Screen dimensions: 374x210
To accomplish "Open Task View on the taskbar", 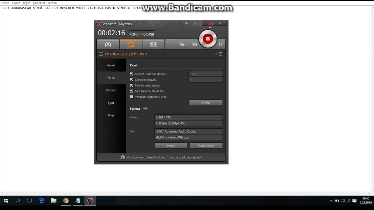I will point(29,201).
